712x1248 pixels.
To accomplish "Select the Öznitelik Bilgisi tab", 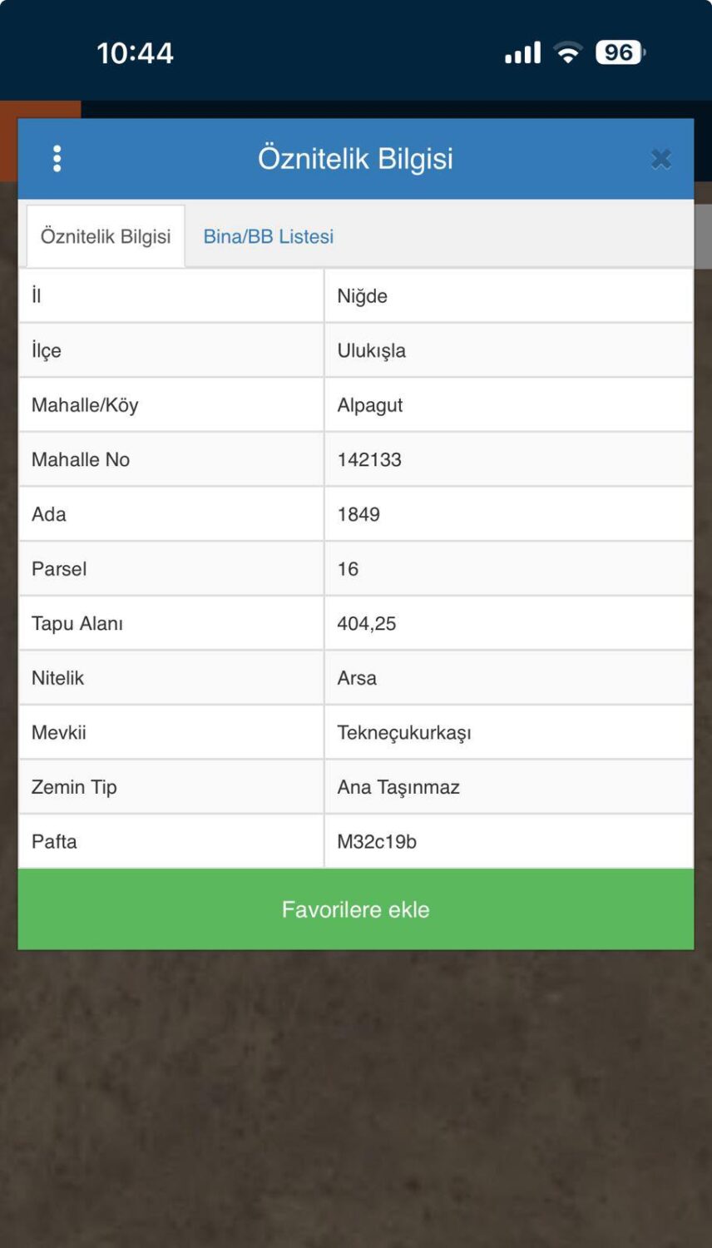I will (x=106, y=236).
